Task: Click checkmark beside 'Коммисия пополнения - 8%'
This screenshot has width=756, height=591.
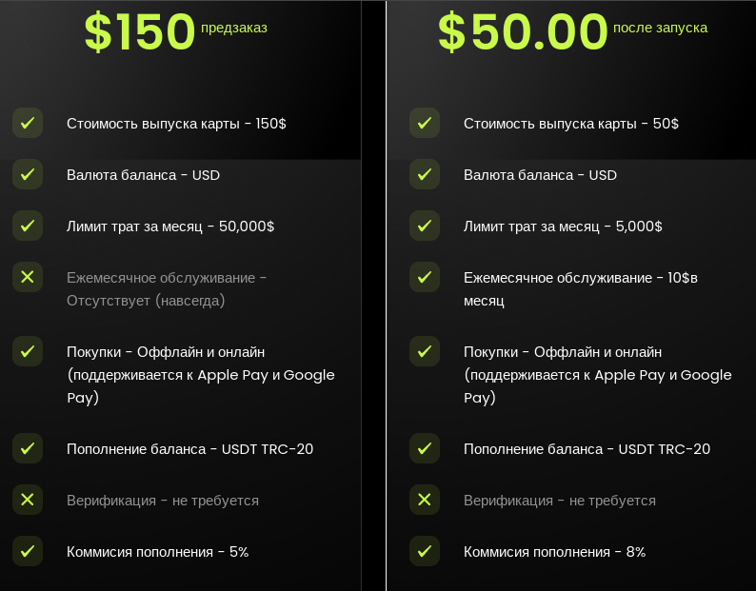Action: coord(425,551)
